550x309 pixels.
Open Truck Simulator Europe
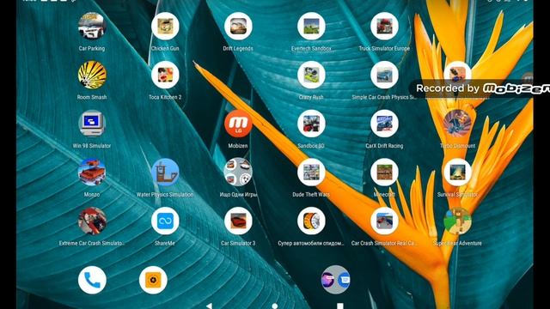(x=384, y=27)
